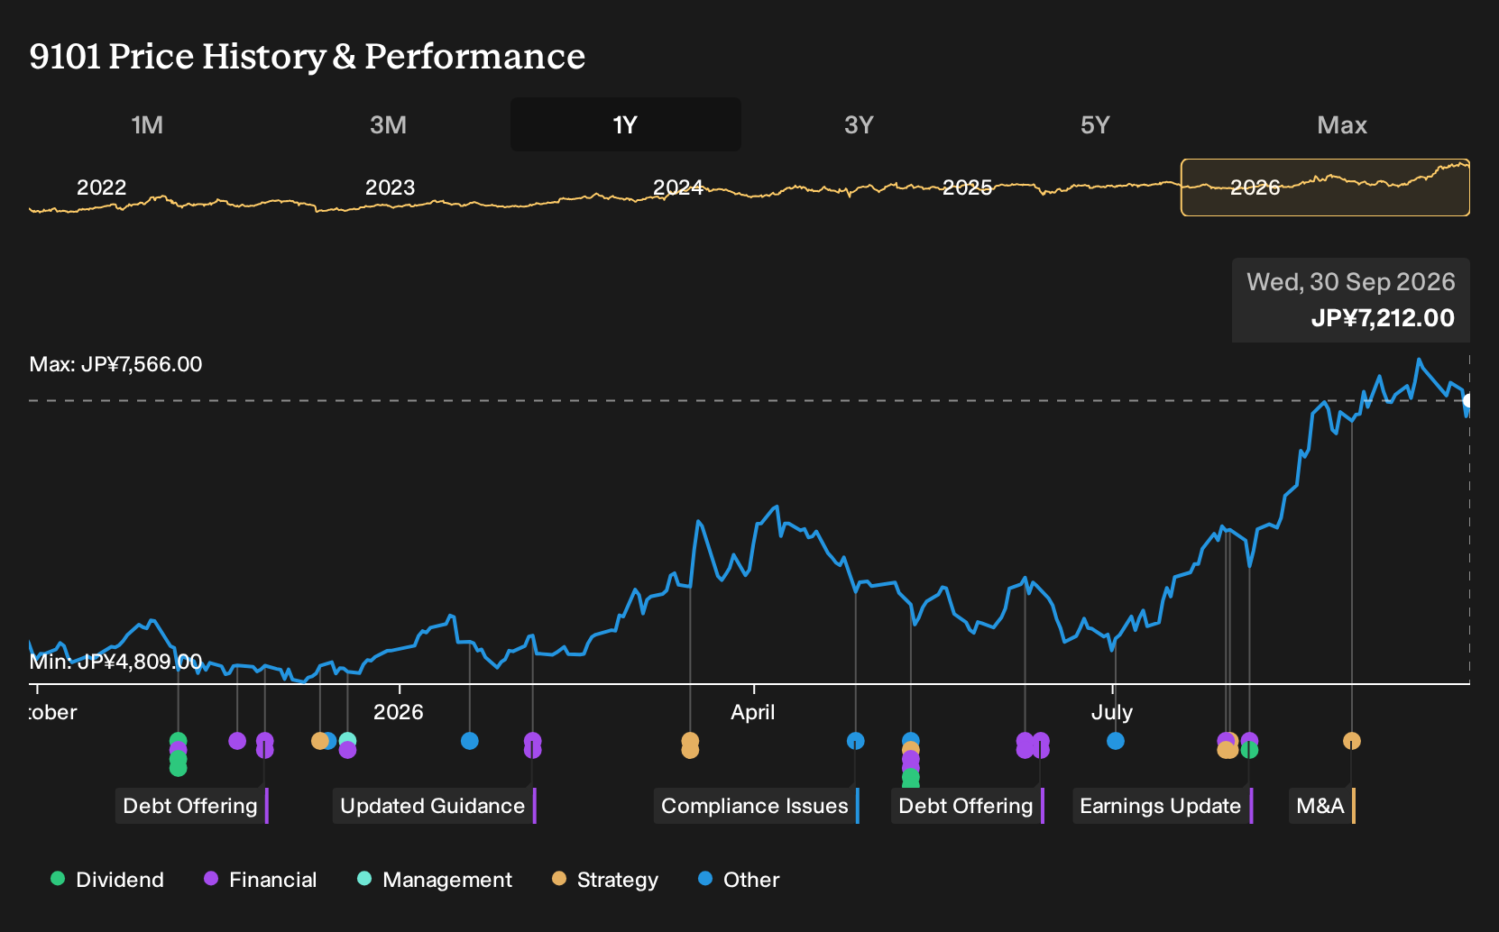Open the M&A event label
Screen dimensions: 1499x932
(1322, 806)
